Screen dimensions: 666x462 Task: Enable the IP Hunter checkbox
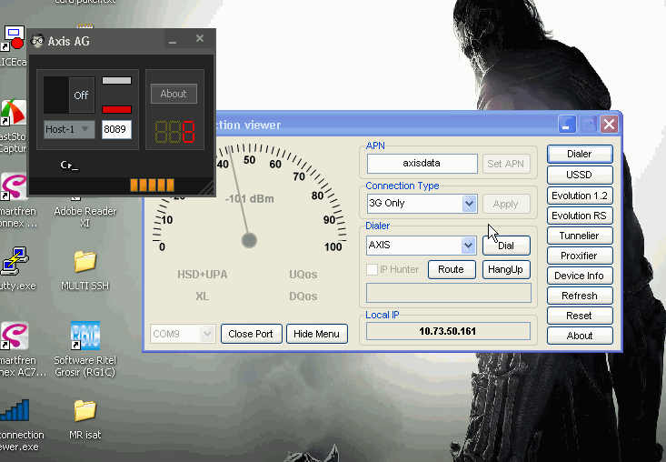[x=372, y=269]
